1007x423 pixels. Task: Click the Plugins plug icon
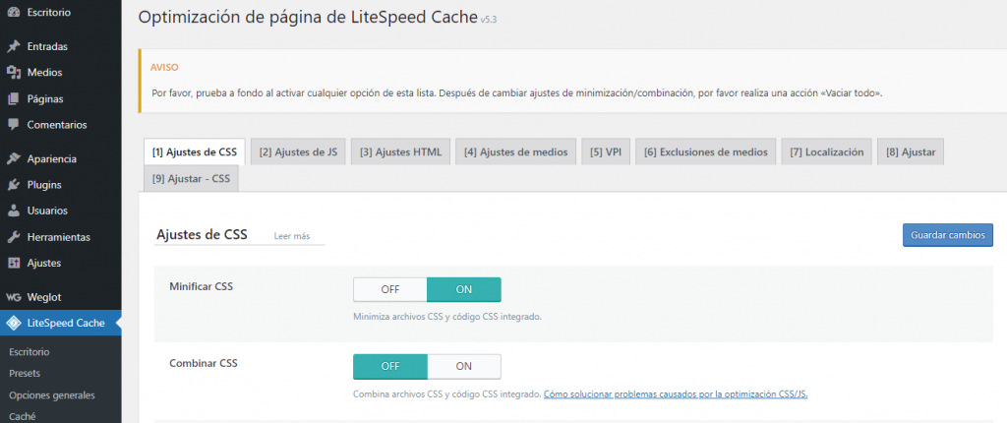[13, 184]
